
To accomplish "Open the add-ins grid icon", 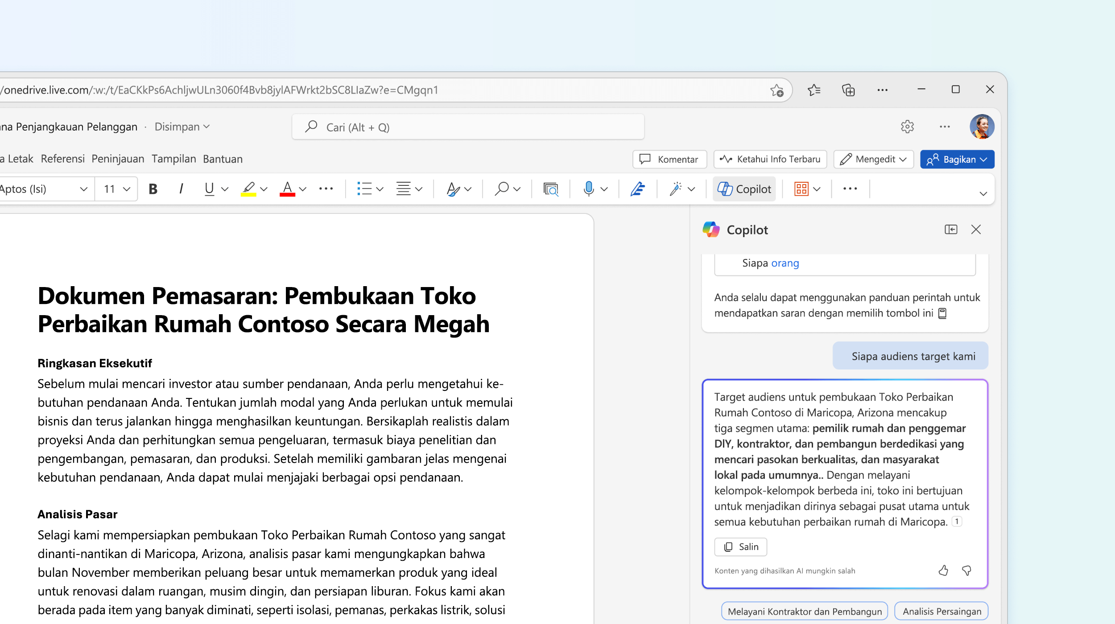I will [x=801, y=189].
